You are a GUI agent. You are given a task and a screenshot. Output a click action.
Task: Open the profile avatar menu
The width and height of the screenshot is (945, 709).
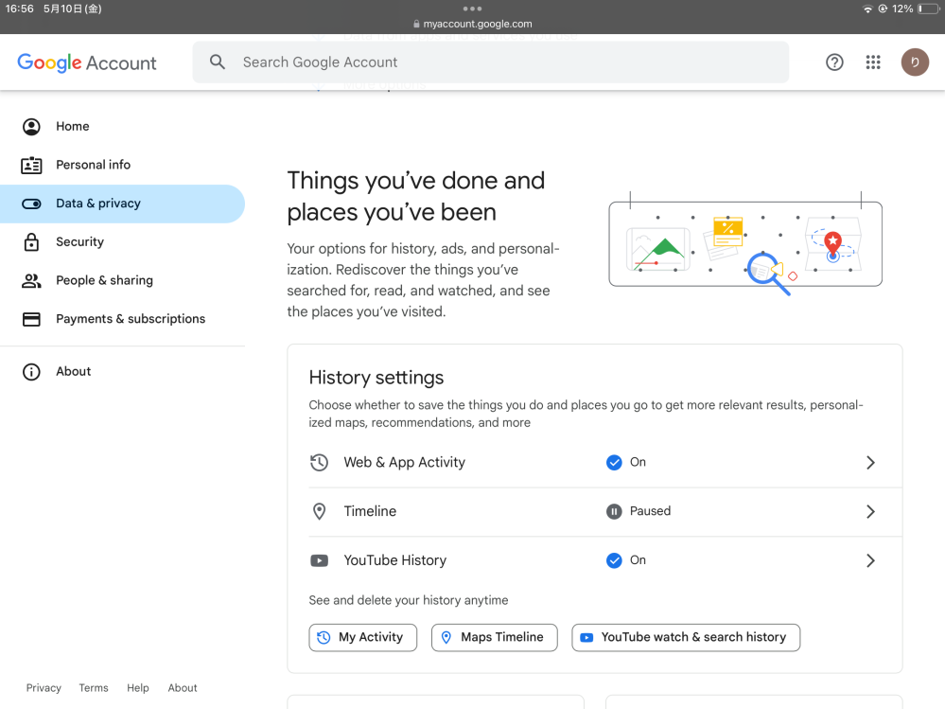[x=915, y=62]
